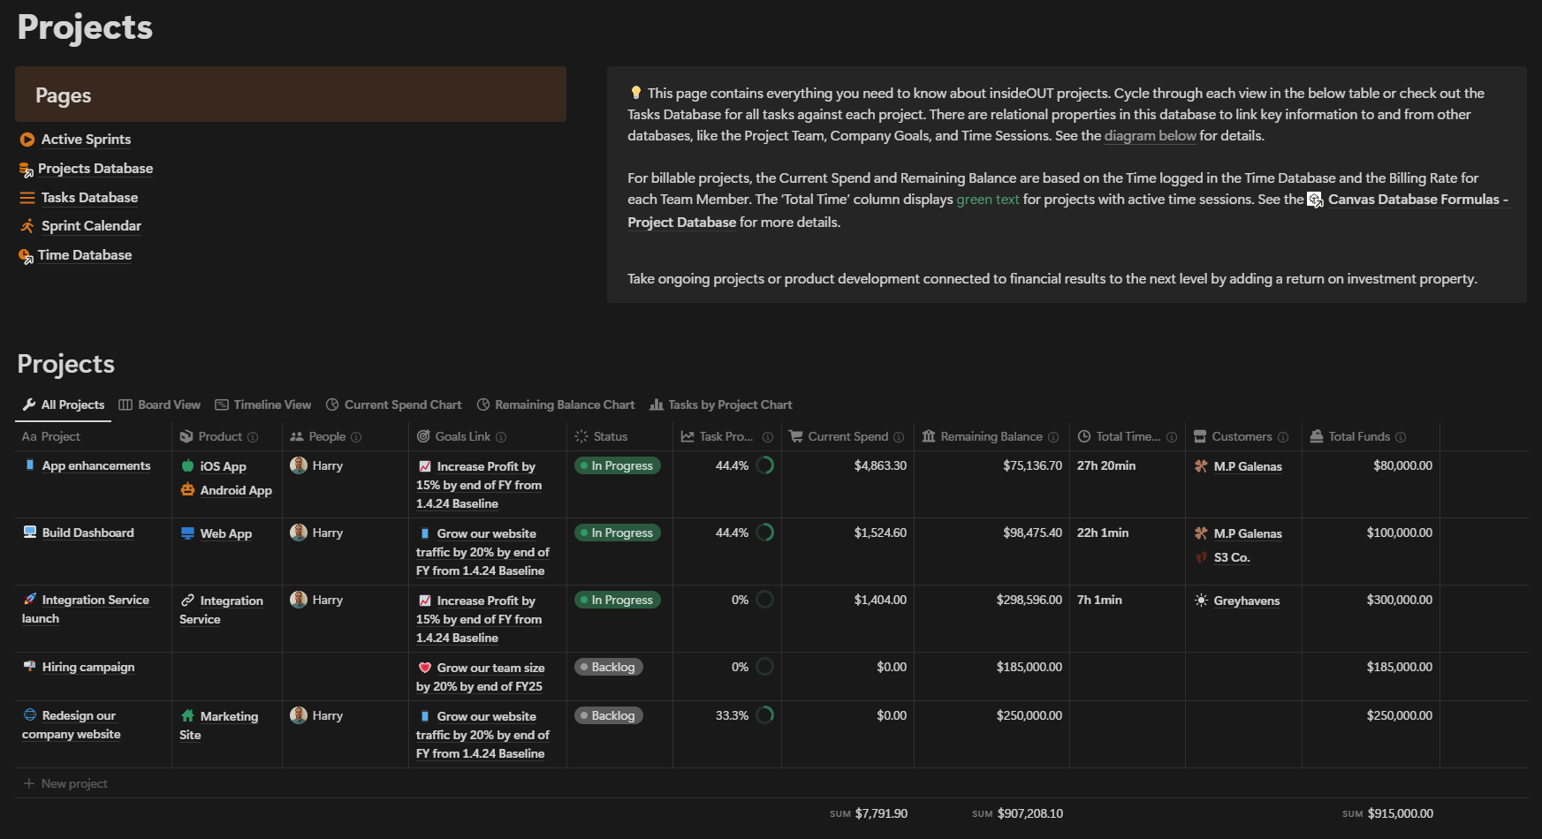Screen dimensions: 1542x839
Task: Click the info icon beside People column
Action: (x=356, y=437)
